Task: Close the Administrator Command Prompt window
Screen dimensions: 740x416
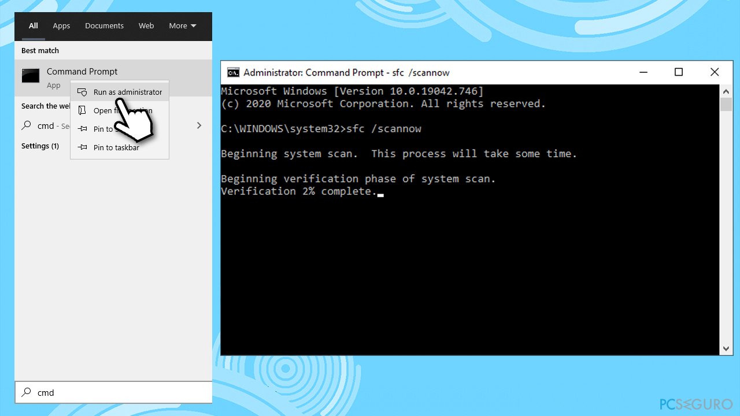Action: (x=715, y=72)
